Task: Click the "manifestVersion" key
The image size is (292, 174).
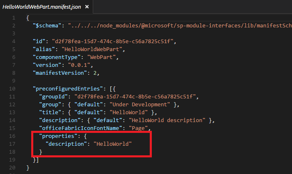Action: [x=60, y=73]
